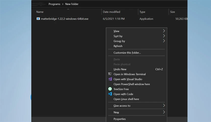
Task: Expand the New submenu arrow
Action: coord(164,112)
